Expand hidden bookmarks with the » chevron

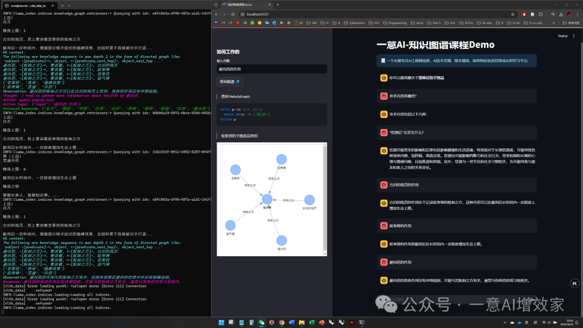pos(554,23)
